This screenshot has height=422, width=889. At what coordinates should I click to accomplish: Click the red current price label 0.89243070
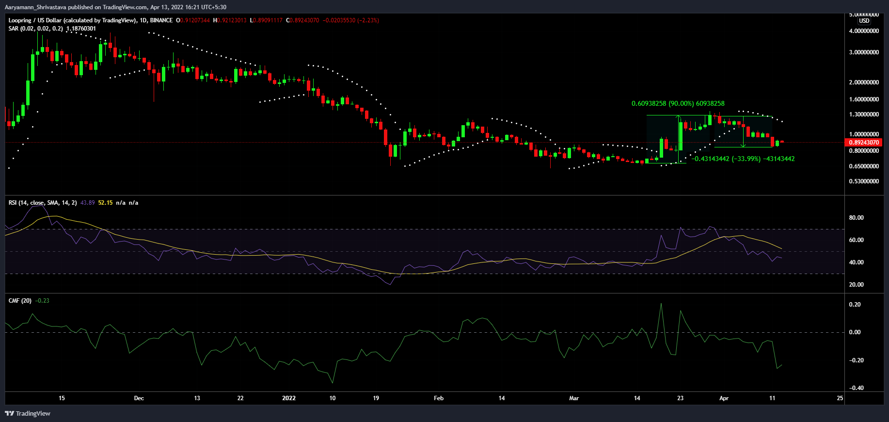point(863,143)
